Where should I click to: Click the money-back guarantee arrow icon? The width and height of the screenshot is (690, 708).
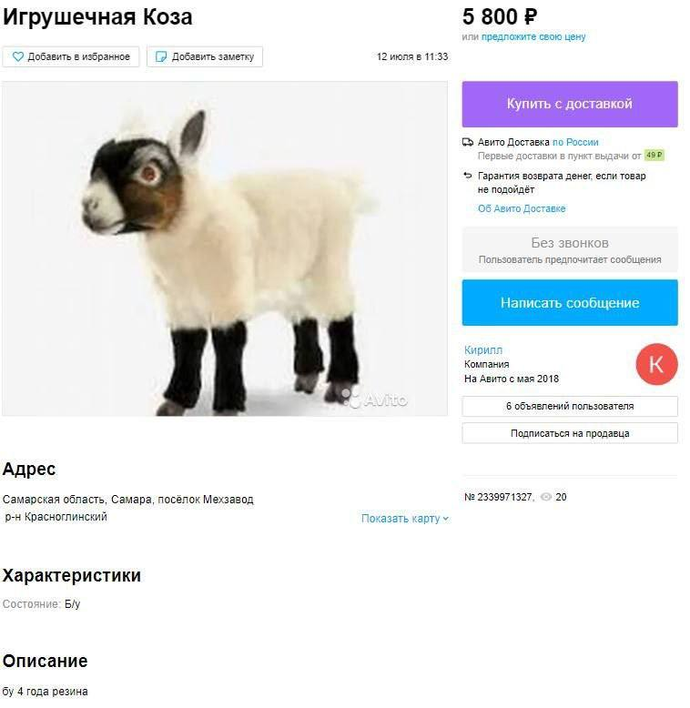(467, 176)
